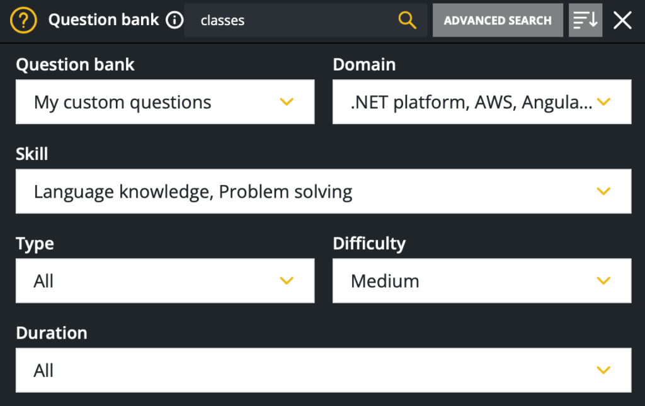This screenshot has width=645, height=406.
Task: Open the Duration dropdown
Action: tap(323, 370)
